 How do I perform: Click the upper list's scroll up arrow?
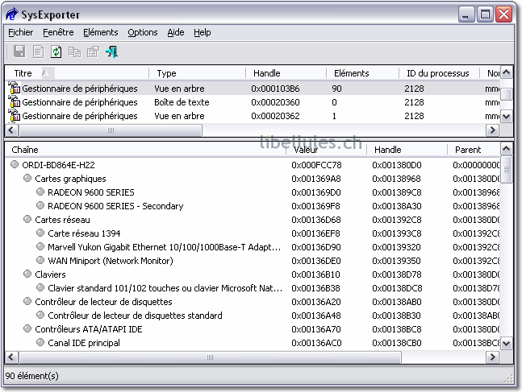507,72
